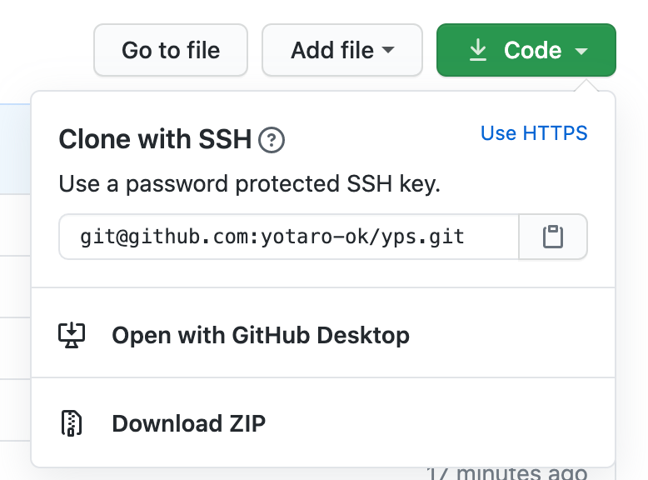Choose Download ZIP from the menu
Screen dimensions: 648x480
point(188,423)
